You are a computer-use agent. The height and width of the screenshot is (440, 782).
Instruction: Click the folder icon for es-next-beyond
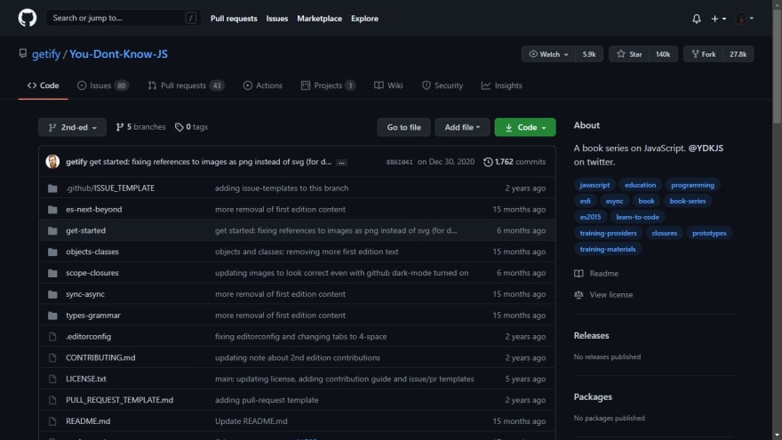52,210
